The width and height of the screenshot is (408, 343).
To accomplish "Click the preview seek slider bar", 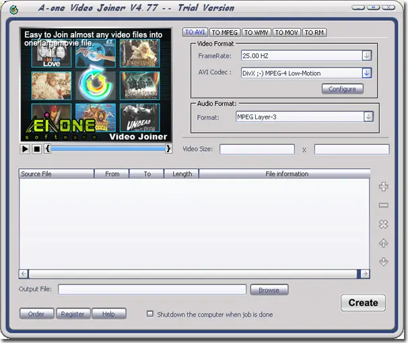I will (x=108, y=149).
